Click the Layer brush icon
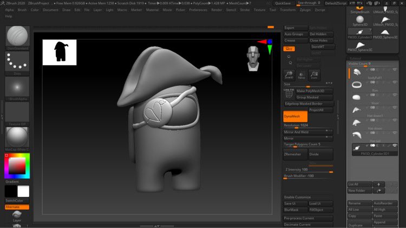The height and width of the screenshot is (228, 406). pyautogui.click(x=17, y=216)
